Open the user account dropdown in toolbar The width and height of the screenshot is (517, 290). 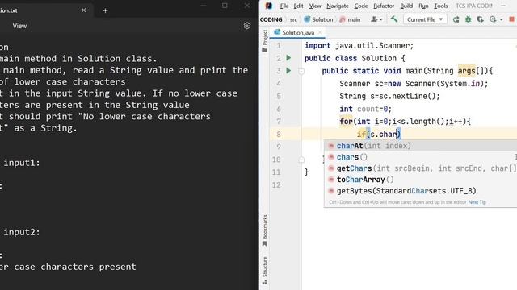point(376,19)
